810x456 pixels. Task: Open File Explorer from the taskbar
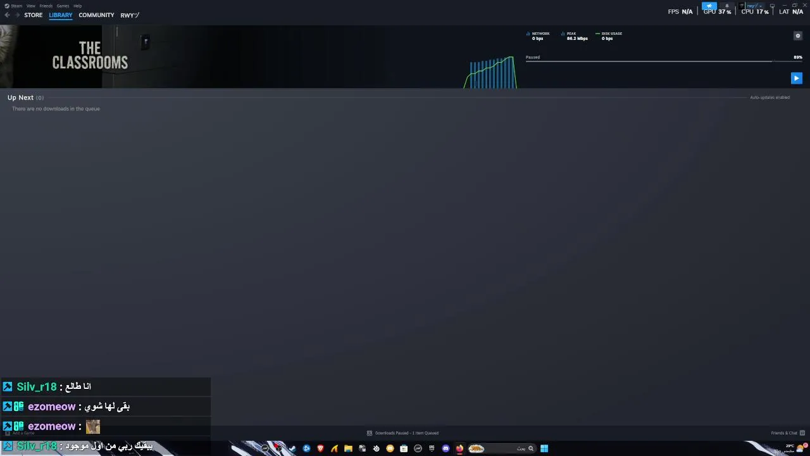[348, 448]
